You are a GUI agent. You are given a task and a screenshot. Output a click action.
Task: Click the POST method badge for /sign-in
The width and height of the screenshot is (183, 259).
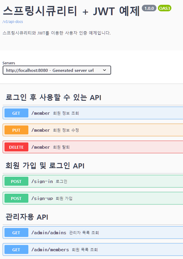click(16, 181)
